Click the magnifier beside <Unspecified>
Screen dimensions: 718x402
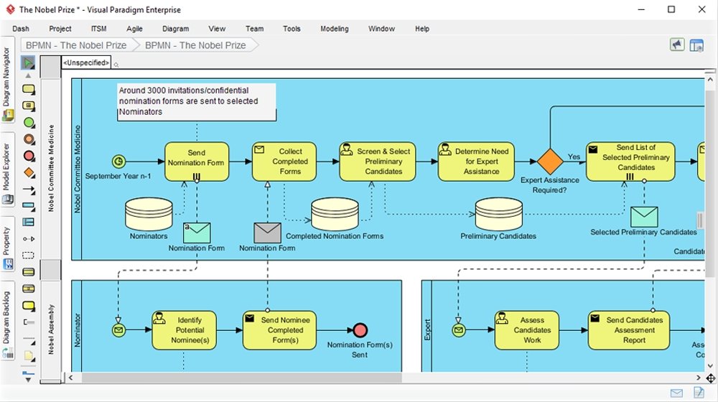click(116, 65)
